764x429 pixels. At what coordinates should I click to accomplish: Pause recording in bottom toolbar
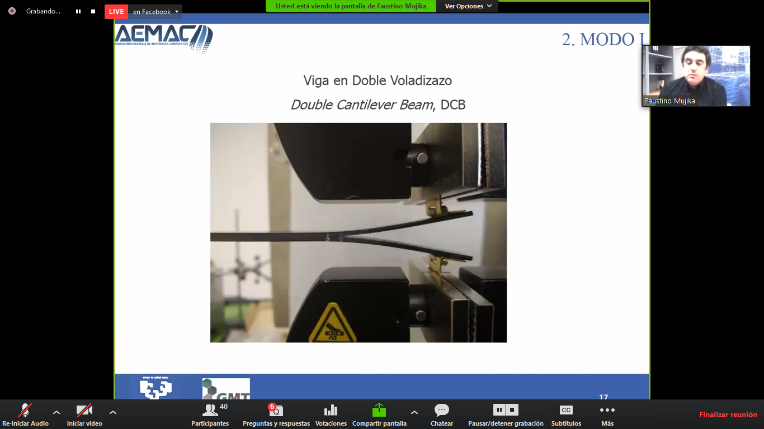499,410
